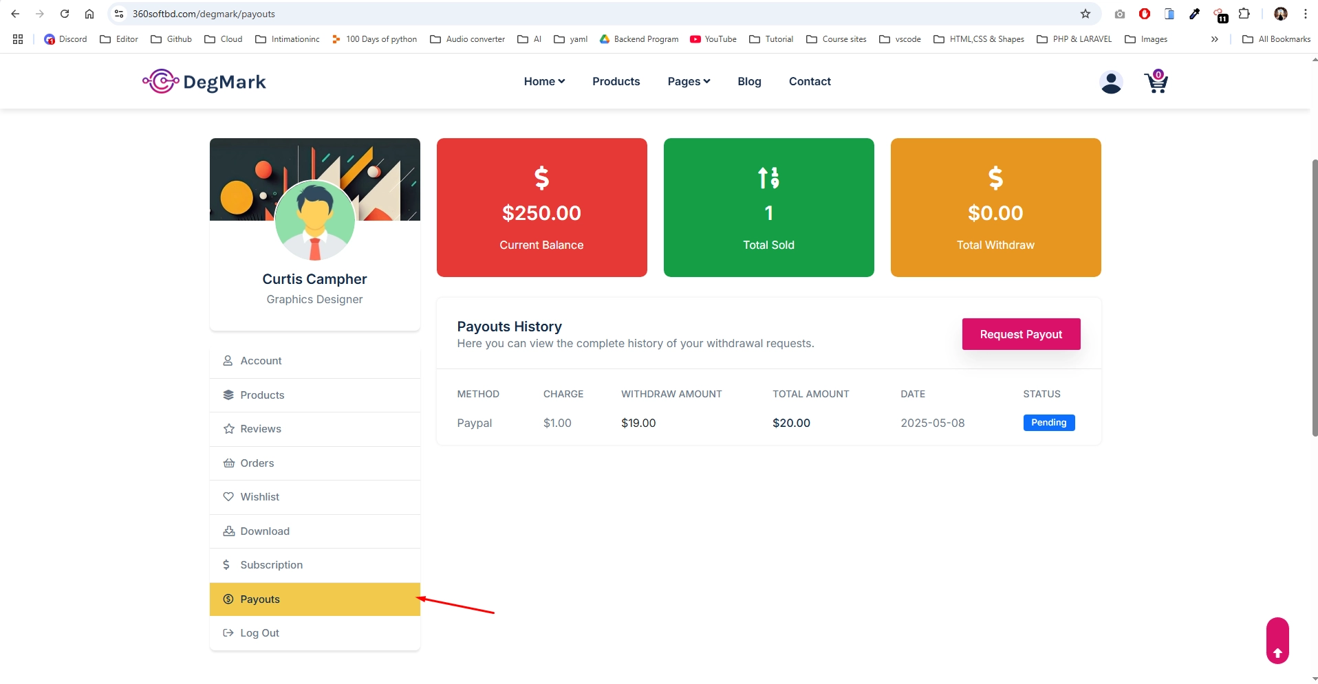Click the $20.00 total amount
This screenshot has height=684, width=1318.
coord(791,423)
